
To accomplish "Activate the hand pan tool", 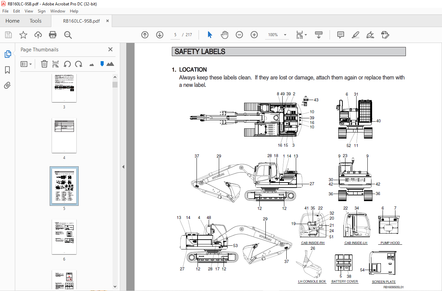I will tap(225, 35).
